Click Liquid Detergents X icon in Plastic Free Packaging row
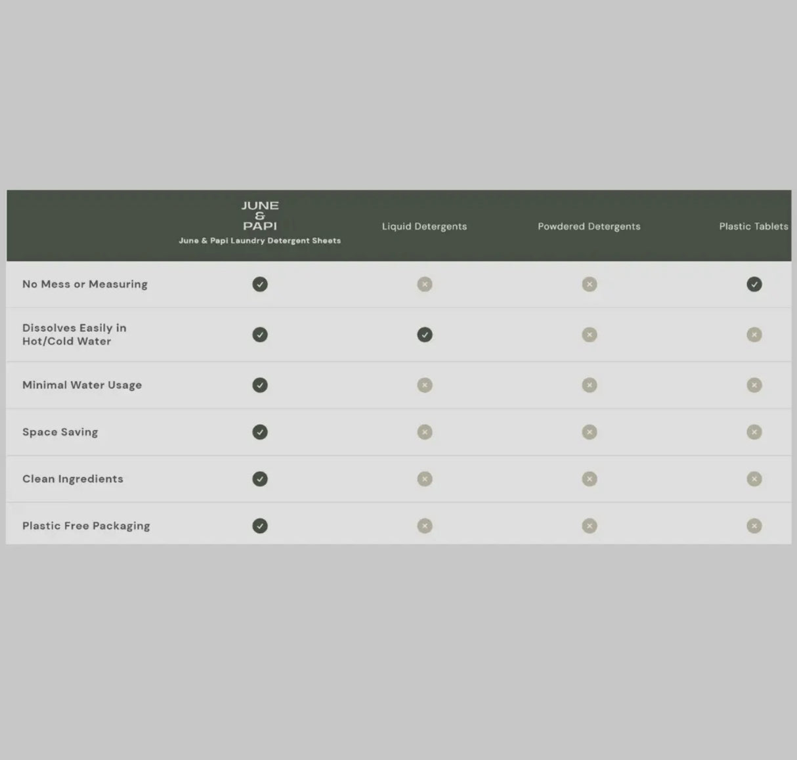This screenshot has width=797, height=760. [425, 526]
